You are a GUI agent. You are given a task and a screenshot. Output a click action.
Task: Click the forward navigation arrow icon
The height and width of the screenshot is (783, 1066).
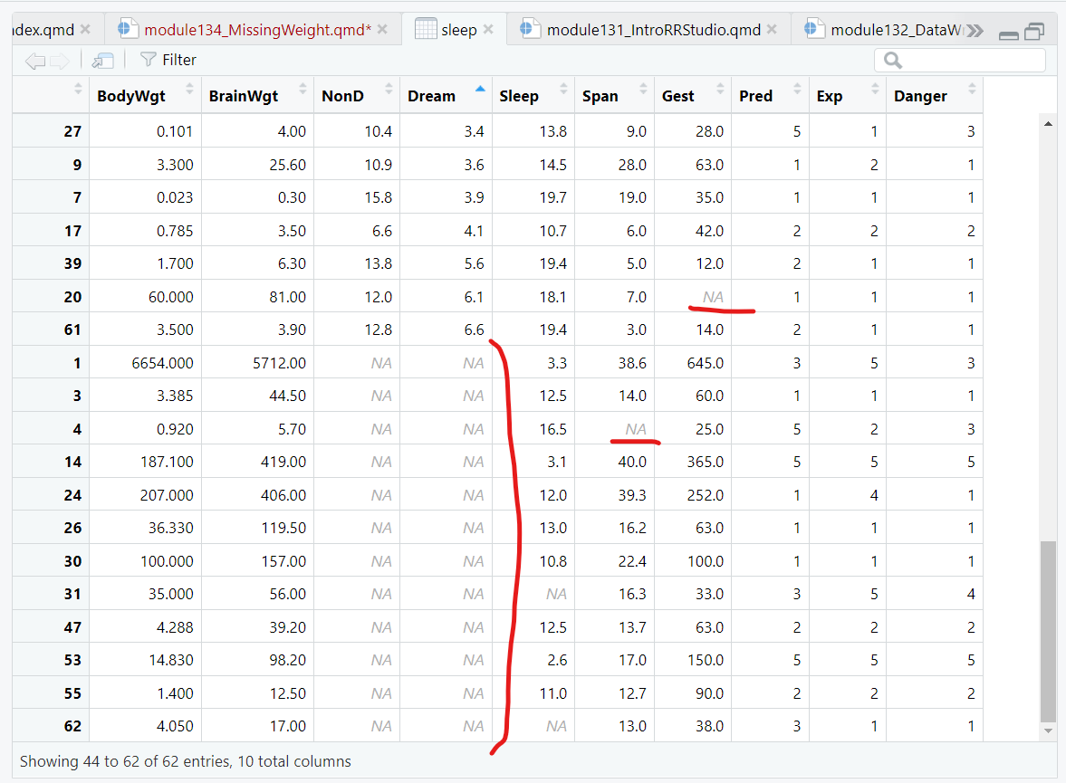[59, 61]
